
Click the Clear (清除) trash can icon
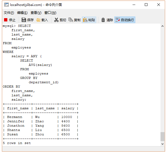pyautogui.click(x=103, y=20)
